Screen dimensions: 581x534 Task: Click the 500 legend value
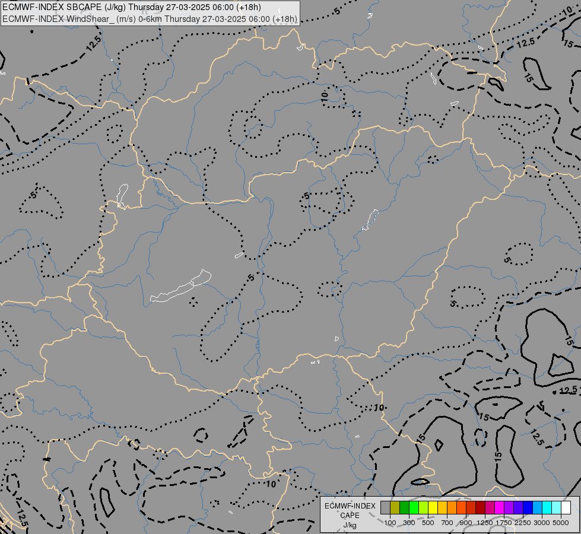[428, 523]
